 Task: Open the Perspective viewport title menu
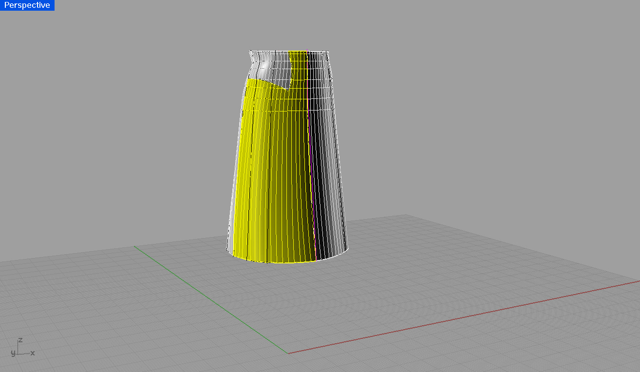[27, 5]
